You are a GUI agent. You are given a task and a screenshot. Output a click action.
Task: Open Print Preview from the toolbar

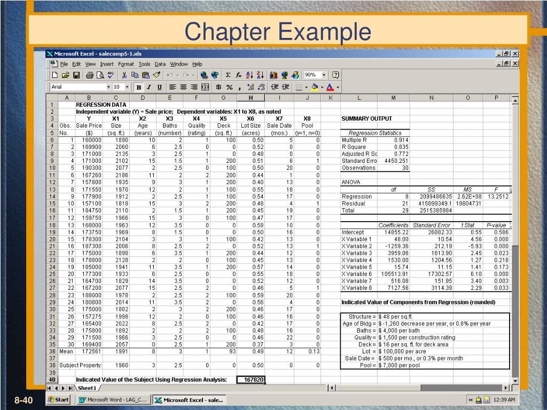[x=100, y=75]
